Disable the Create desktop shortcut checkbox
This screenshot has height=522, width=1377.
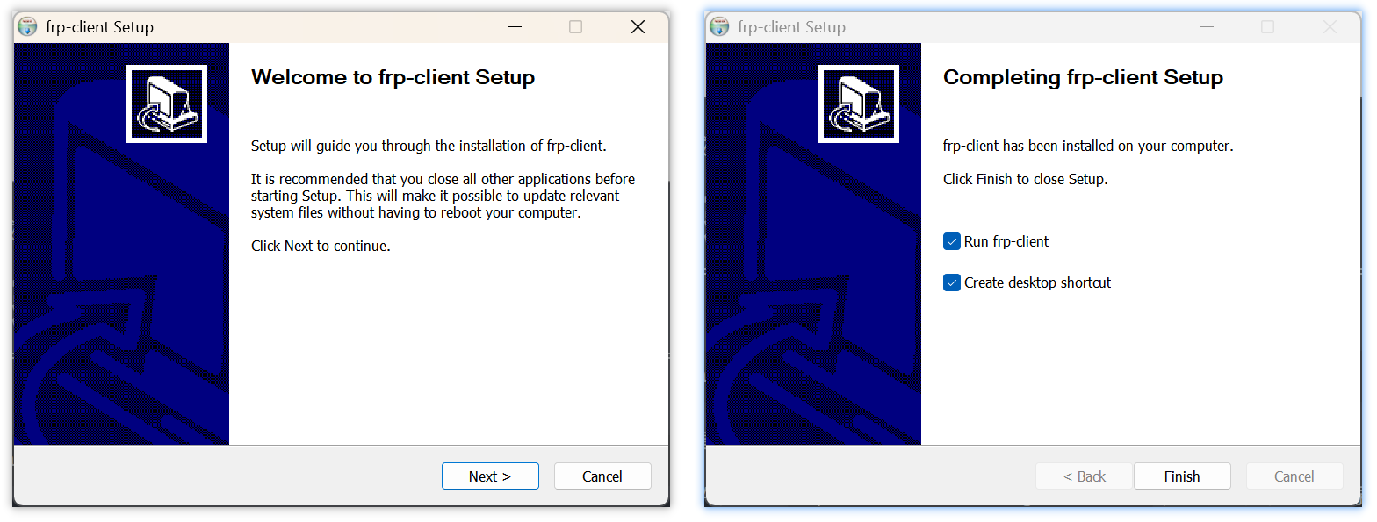(x=951, y=282)
